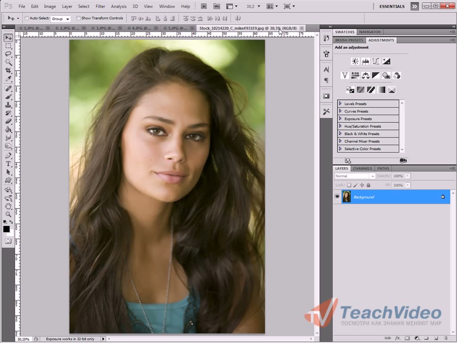Select the Crop tool
Viewport: 457px width, 343px height.
point(8,71)
